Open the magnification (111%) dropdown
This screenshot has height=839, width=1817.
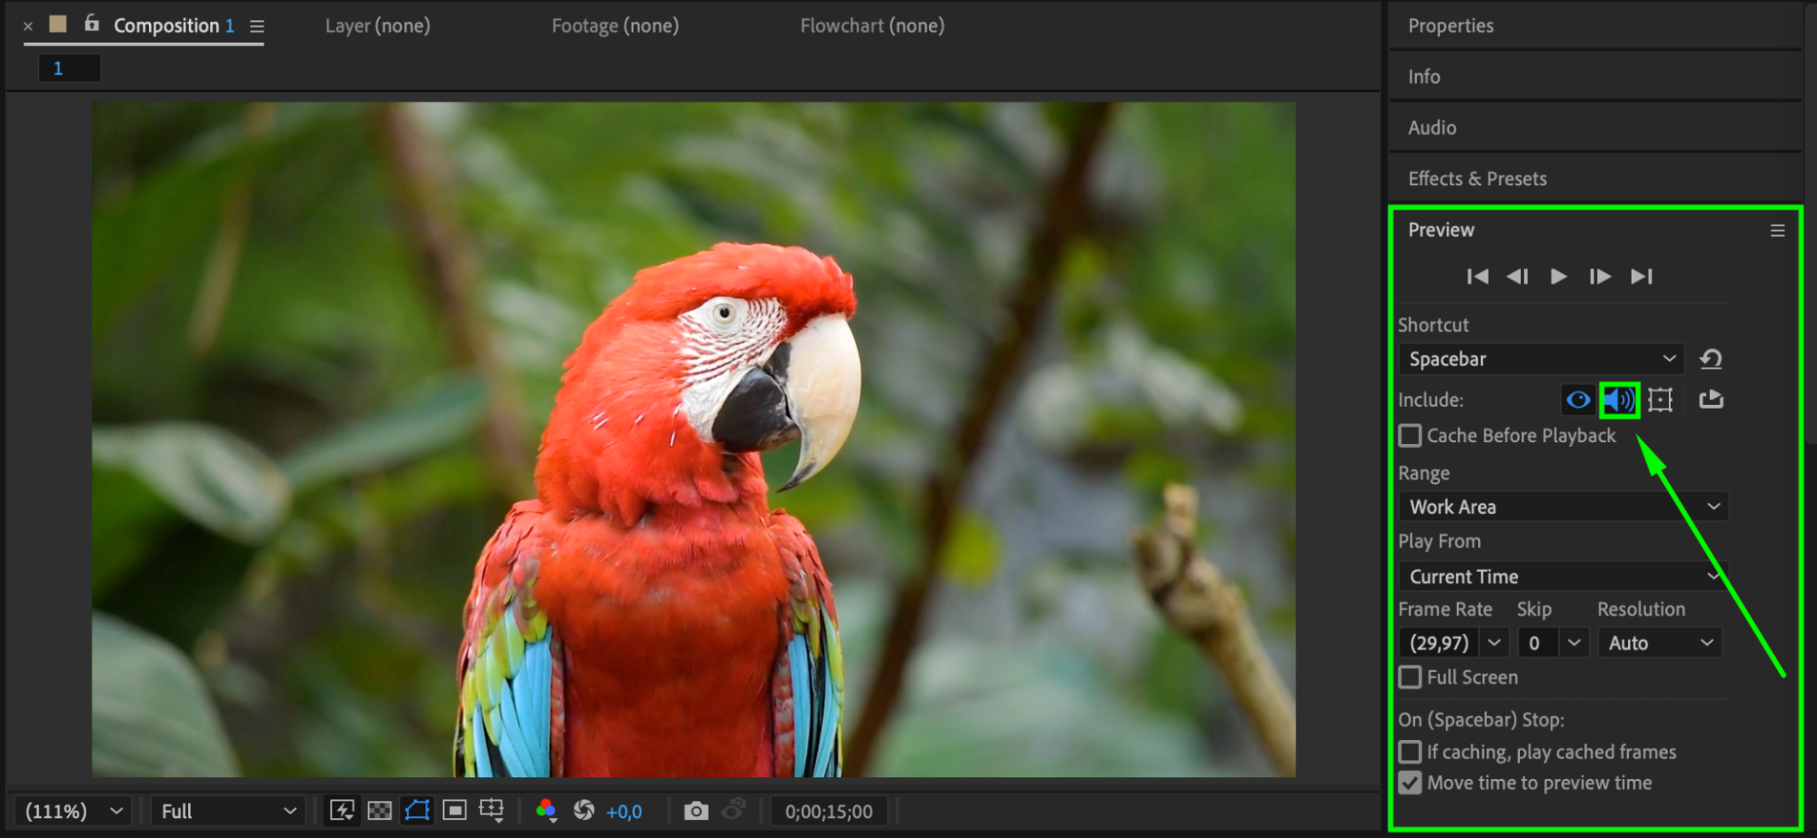click(x=74, y=811)
